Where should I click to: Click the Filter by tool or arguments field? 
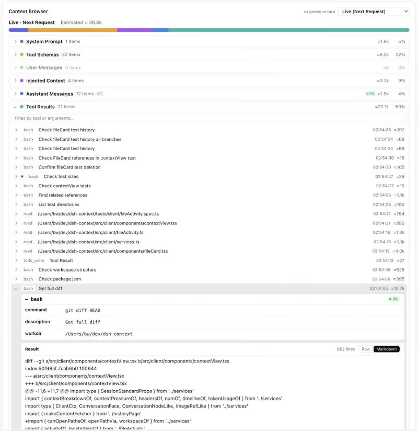point(208,118)
